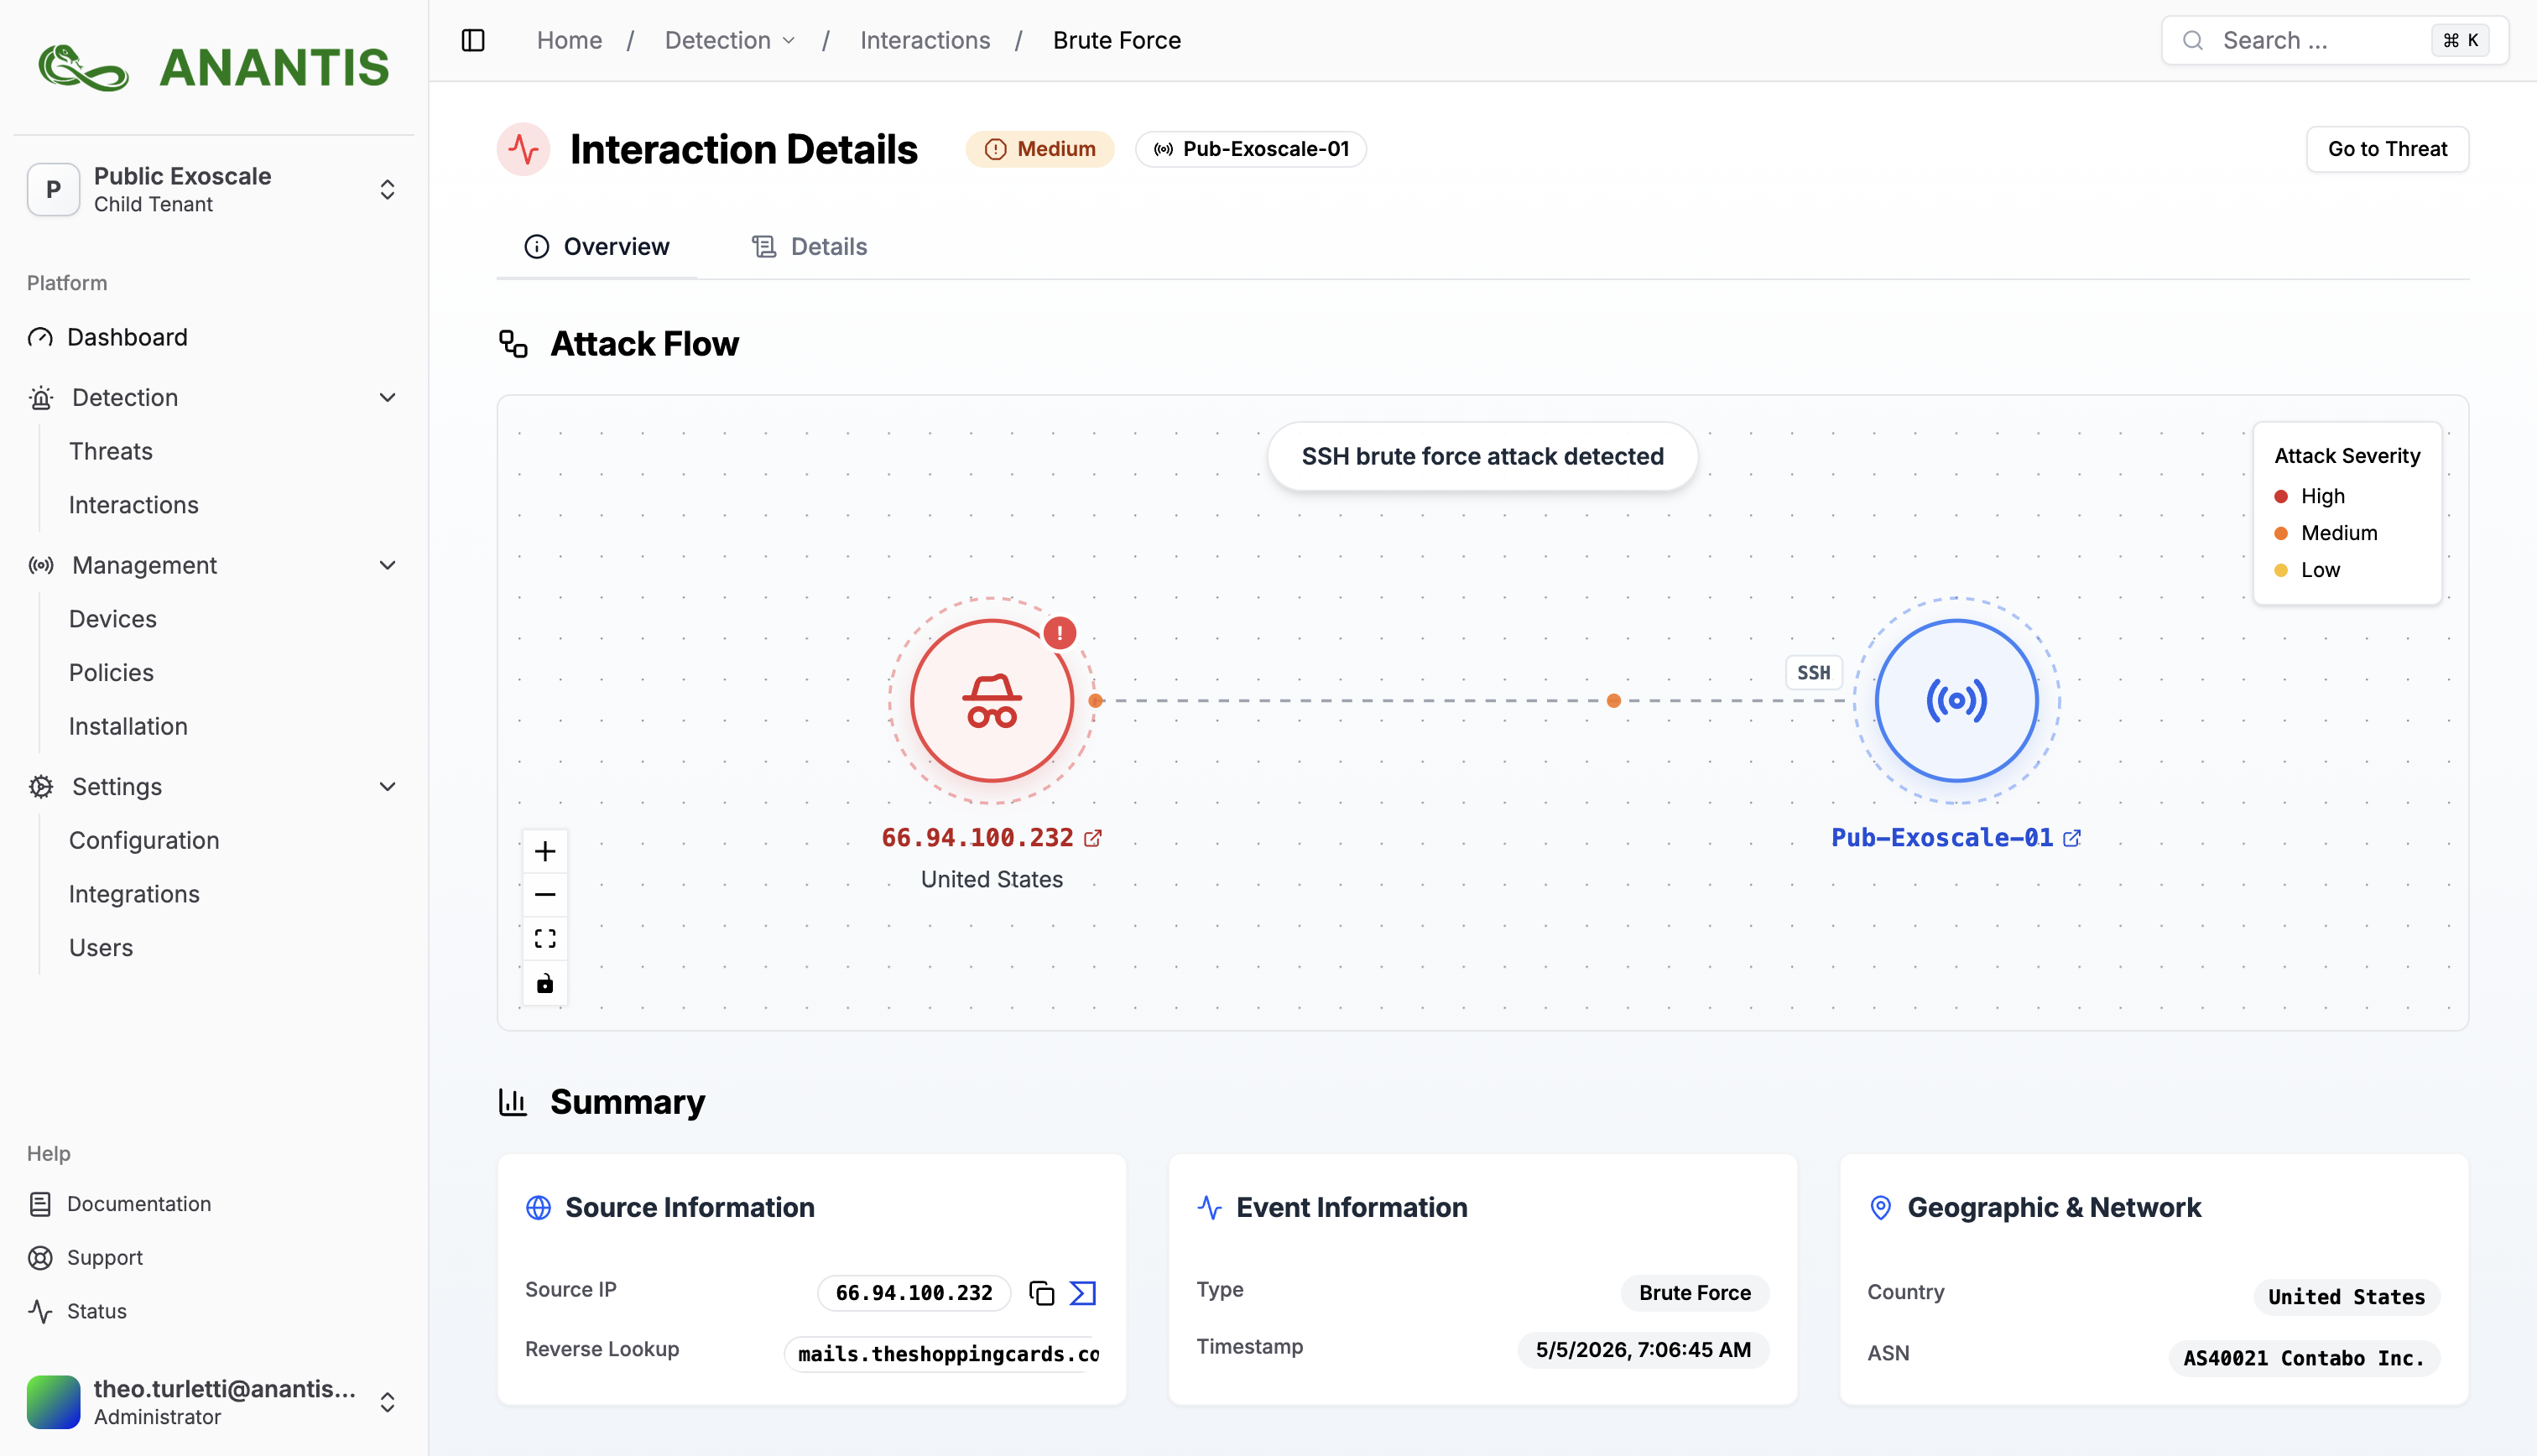This screenshot has width=2537, height=1456.
Task: Open Integrations in the sidebar
Action: [134, 895]
